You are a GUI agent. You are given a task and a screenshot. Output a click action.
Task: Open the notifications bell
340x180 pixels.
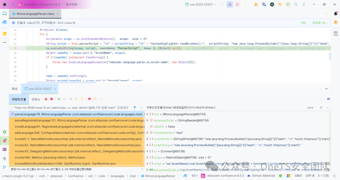tap(336, 13)
